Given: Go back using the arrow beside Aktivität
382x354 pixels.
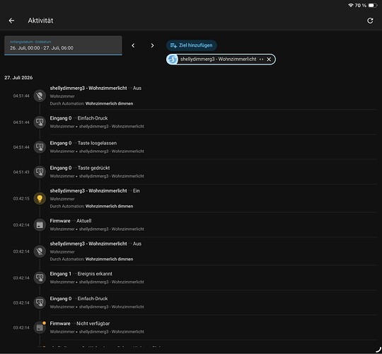Looking at the screenshot, I should click(11, 21).
